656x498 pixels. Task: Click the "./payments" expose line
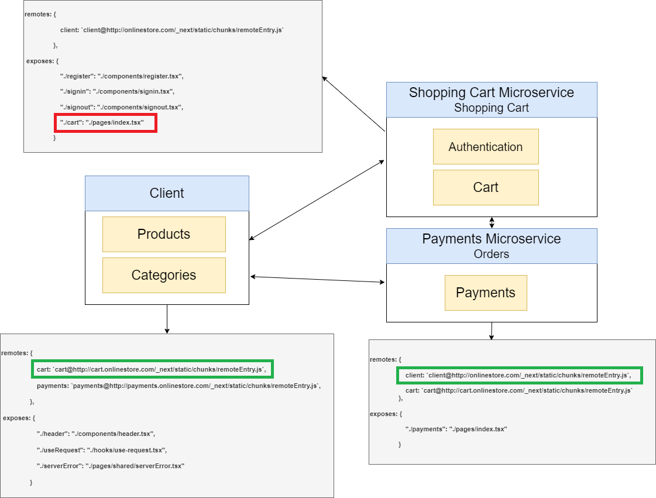click(x=456, y=429)
